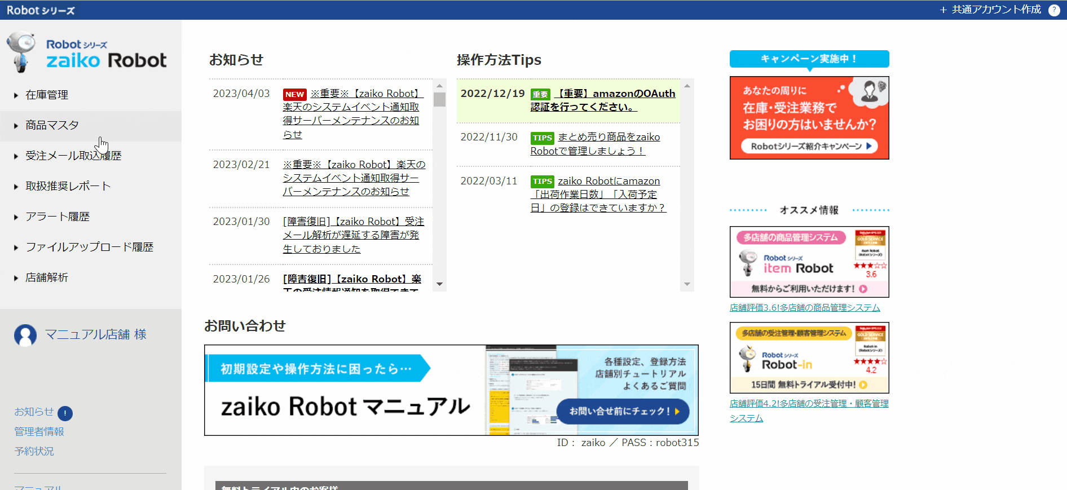Click the お知らせ list scrollbar thumb

[x=439, y=99]
